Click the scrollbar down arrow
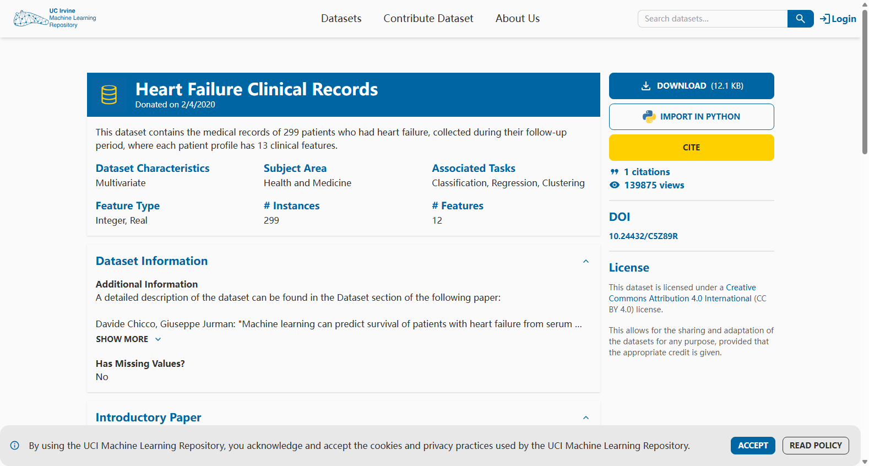The height and width of the screenshot is (466, 869). 865,462
